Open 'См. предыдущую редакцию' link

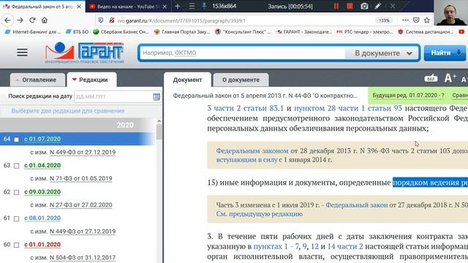coord(260,214)
